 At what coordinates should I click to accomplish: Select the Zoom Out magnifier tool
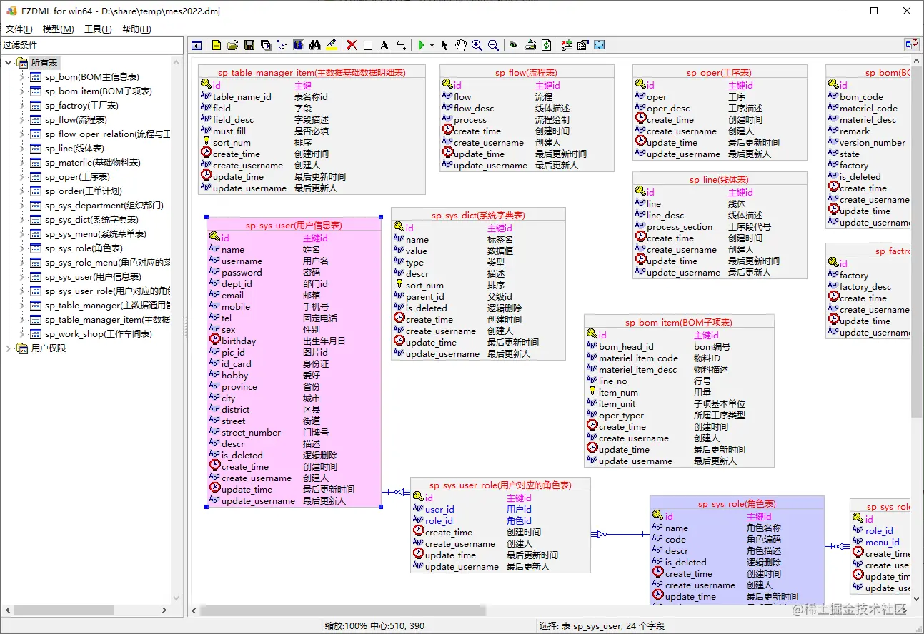point(493,45)
